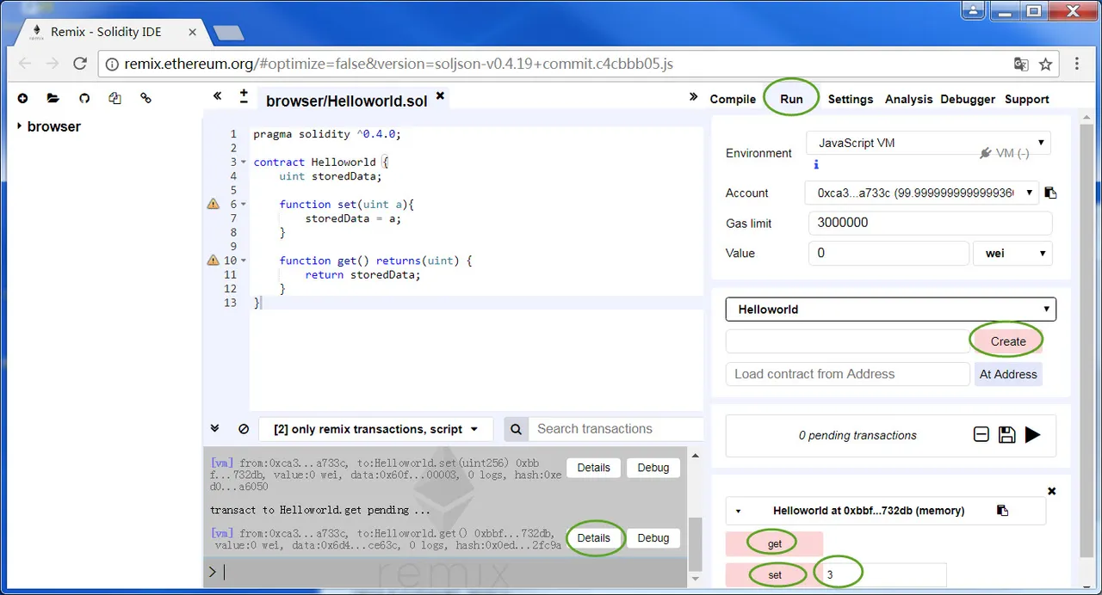Clear the terminal console

tap(244, 429)
